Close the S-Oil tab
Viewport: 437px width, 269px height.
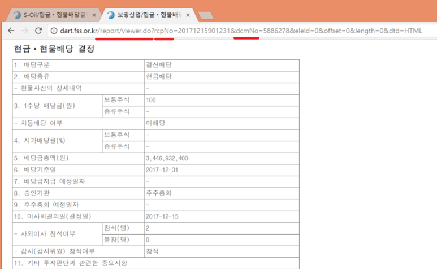[94, 15]
